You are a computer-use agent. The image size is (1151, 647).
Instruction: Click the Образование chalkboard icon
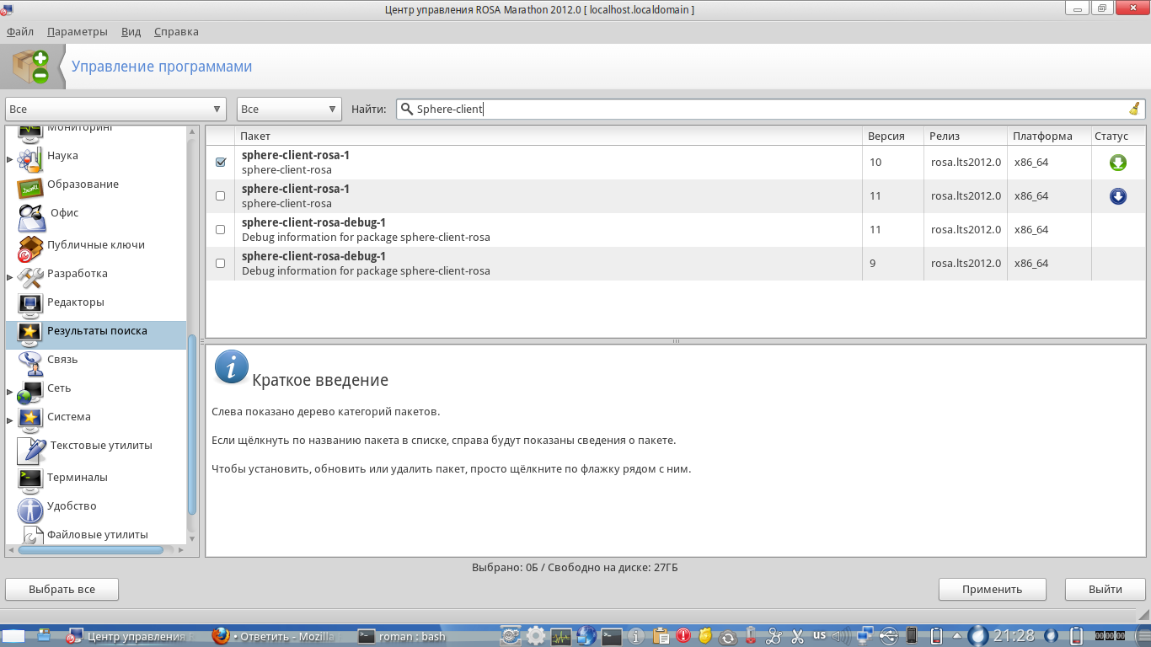click(30, 187)
